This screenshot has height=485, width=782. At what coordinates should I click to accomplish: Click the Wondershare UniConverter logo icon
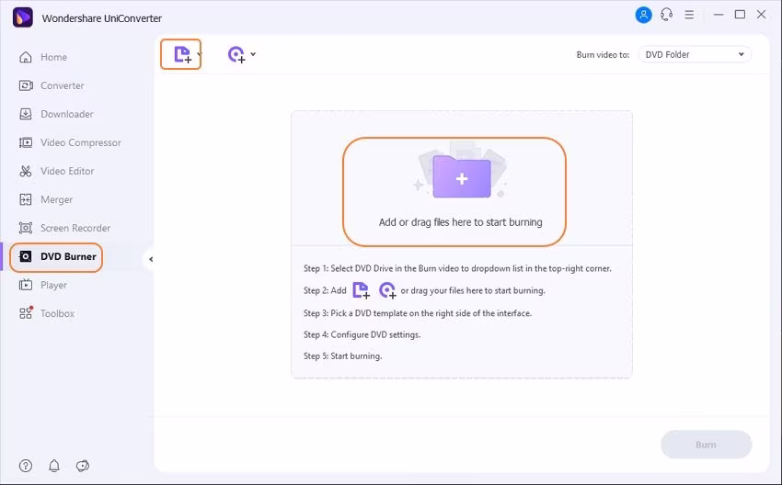[23, 17]
